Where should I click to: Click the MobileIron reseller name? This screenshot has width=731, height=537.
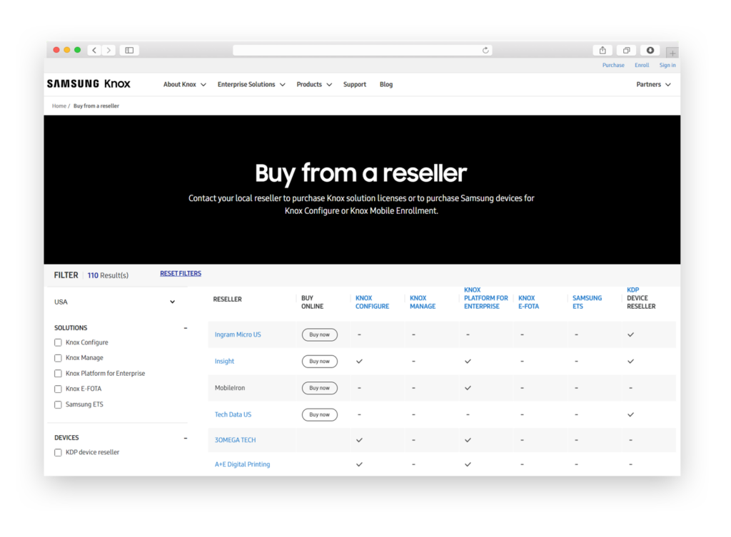click(229, 387)
